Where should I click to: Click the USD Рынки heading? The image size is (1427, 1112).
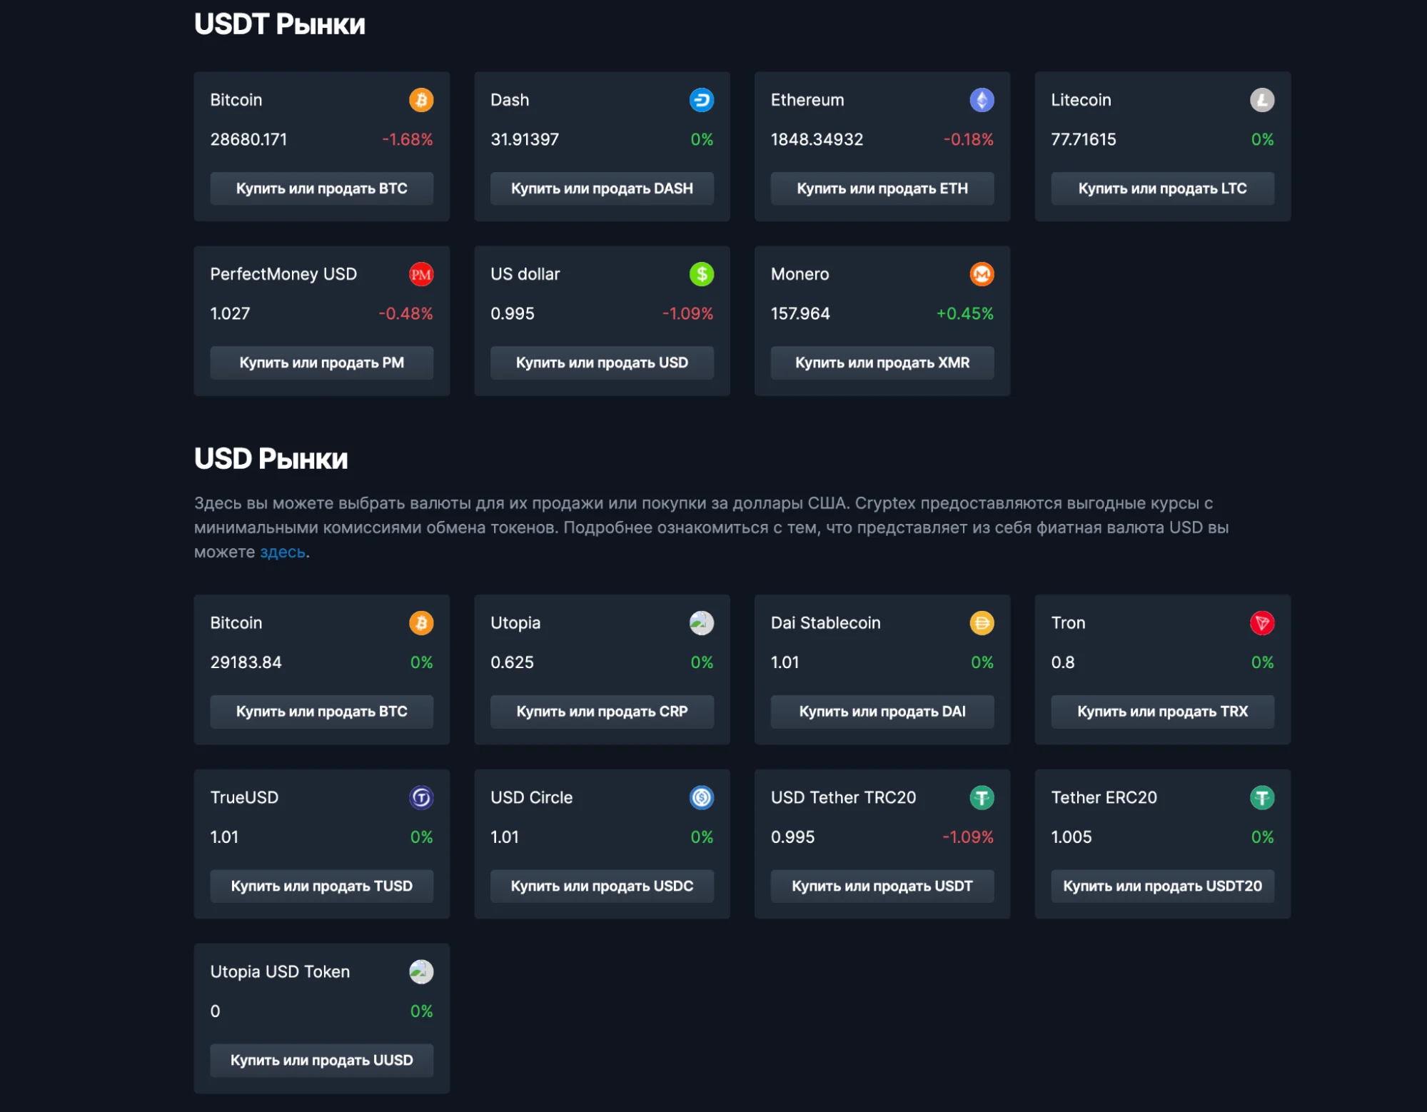coord(271,459)
